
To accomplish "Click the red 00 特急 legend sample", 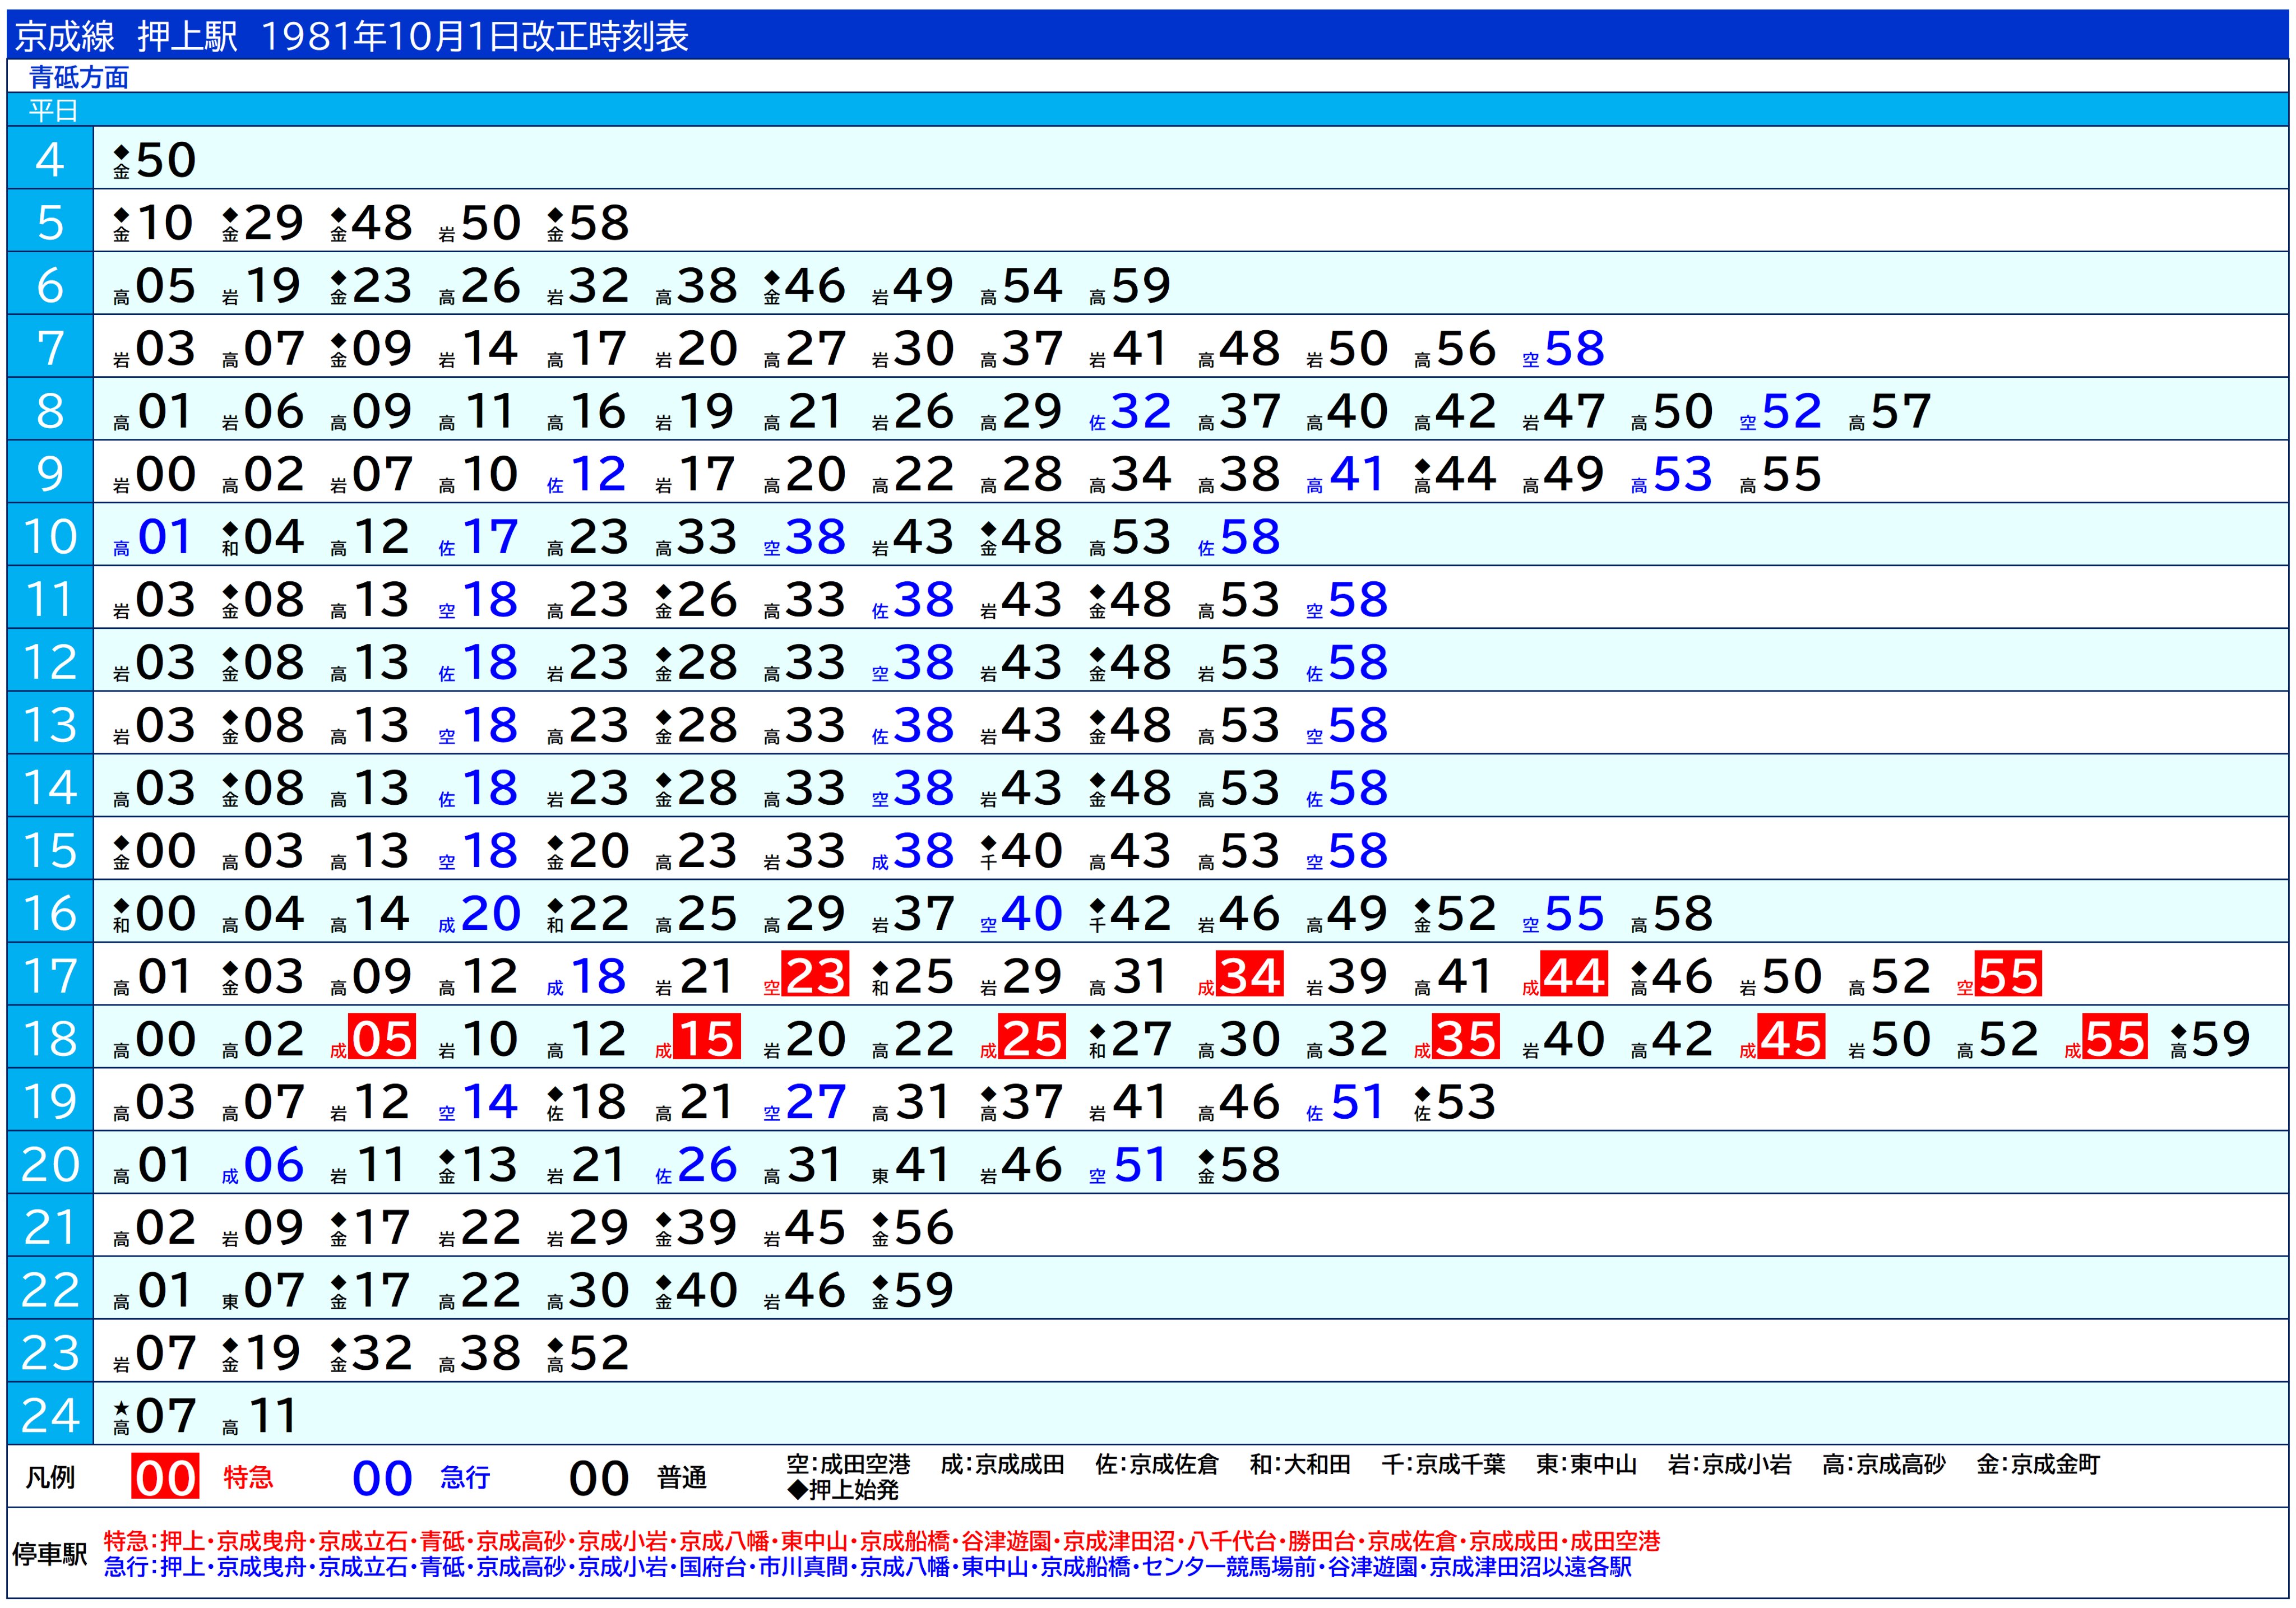I will [x=165, y=1478].
